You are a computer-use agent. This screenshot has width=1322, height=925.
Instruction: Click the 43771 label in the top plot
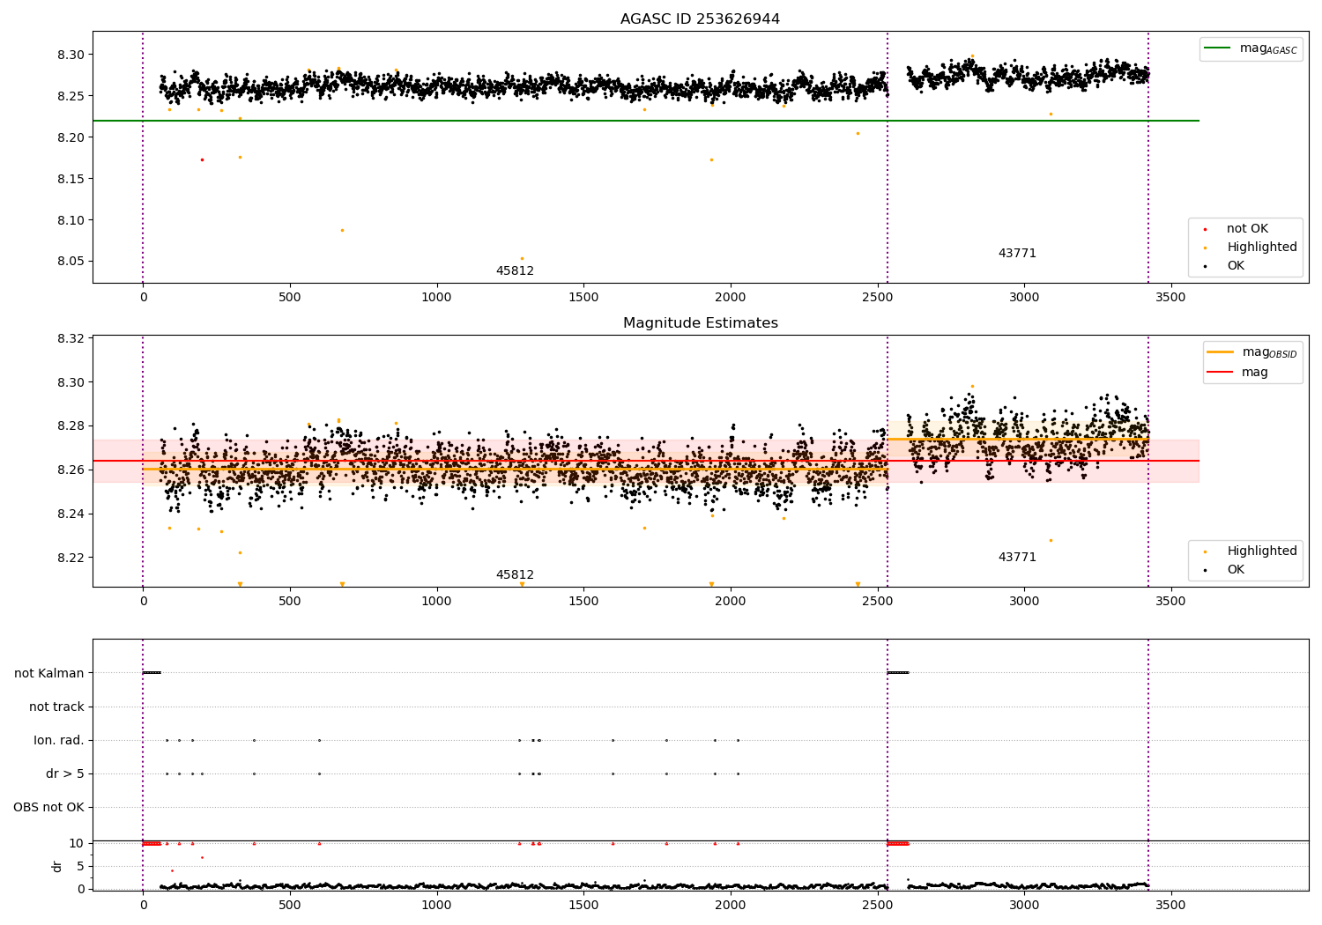click(x=1017, y=254)
